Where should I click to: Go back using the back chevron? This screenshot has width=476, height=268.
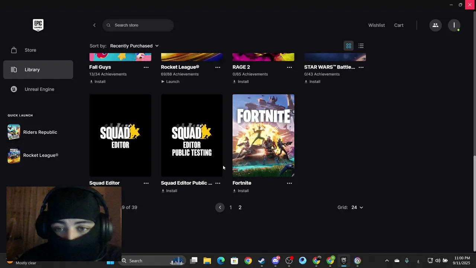pyautogui.click(x=94, y=25)
